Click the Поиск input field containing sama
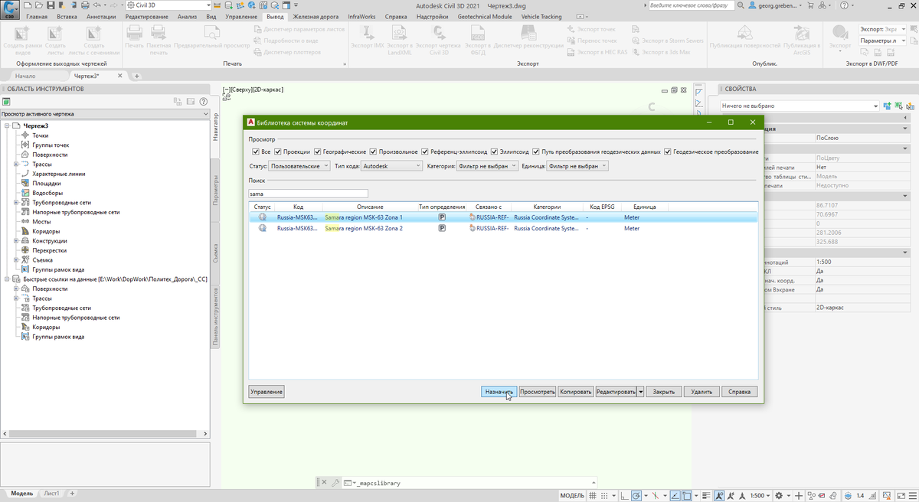Viewport: 919px width, 502px height. [308, 194]
